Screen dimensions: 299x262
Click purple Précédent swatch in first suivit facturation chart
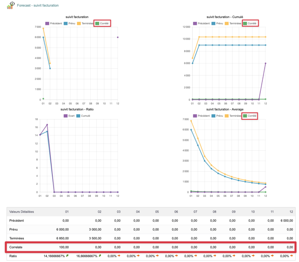(47, 23)
